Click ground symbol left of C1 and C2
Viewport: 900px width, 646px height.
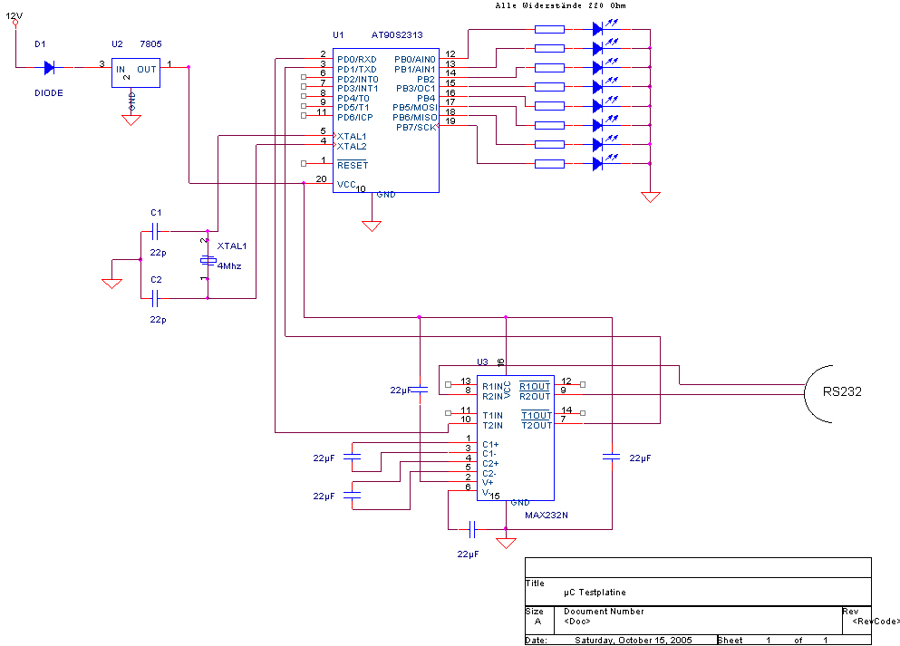[111, 284]
